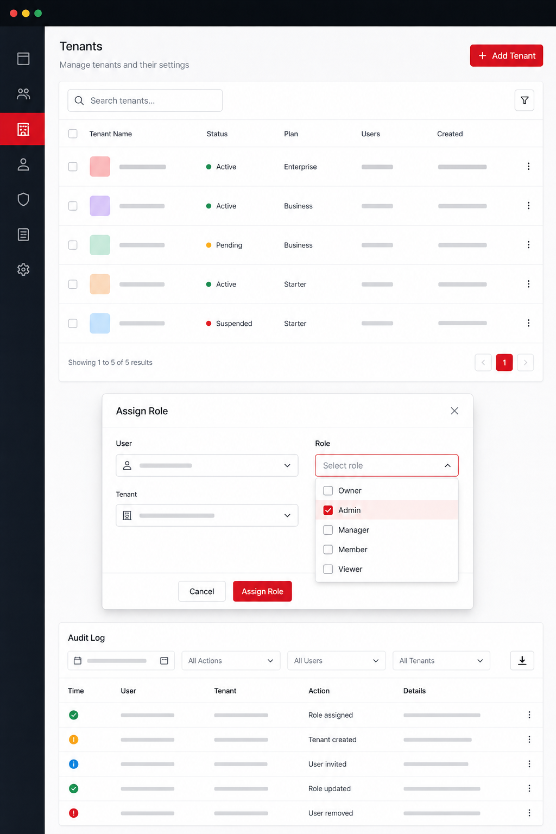
Task: Click the red Assign Role button
Action: tap(262, 591)
